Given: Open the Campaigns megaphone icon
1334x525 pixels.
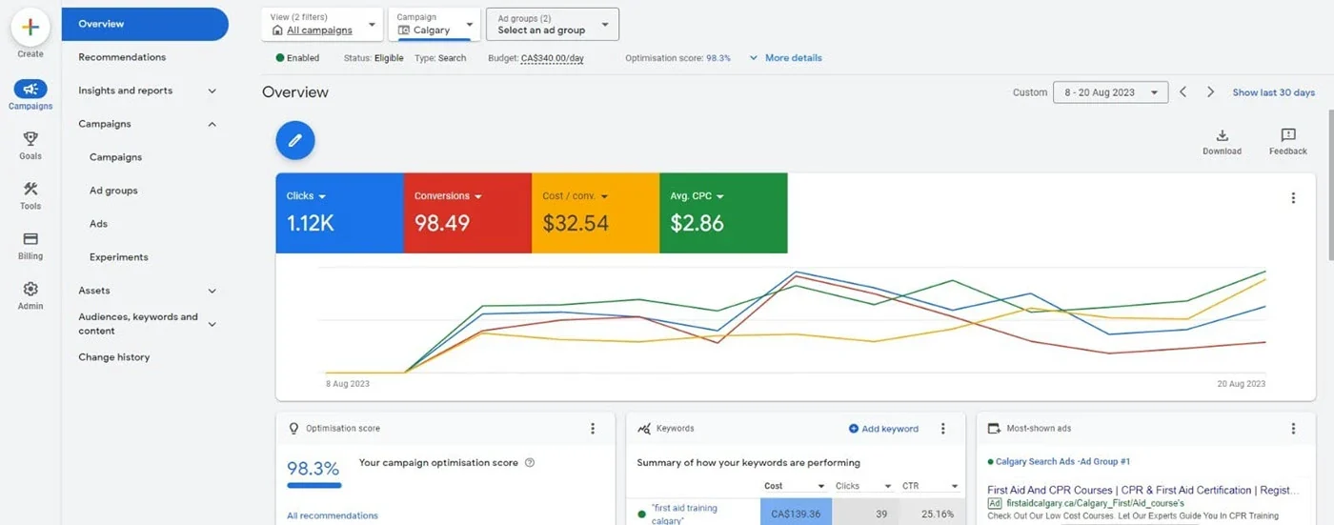Looking at the screenshot, I should tap(30, 90).
